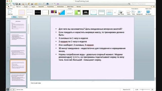The image size is (162, 91).
Task: Apply the blue and orange diagonal theme
Action: [x=62, y=12]
